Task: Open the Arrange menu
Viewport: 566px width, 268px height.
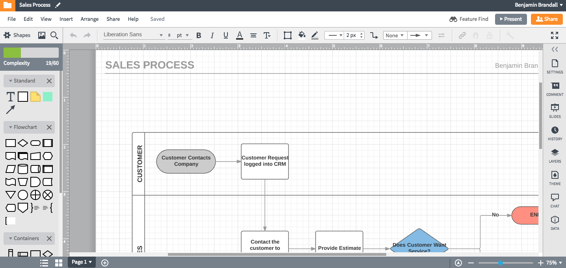Action: coord(89,19)
